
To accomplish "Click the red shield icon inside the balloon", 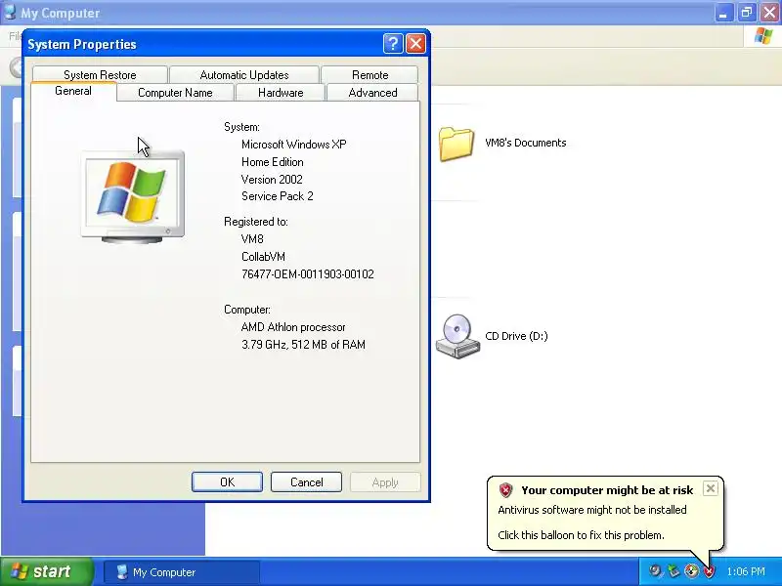I will point(505,490).
